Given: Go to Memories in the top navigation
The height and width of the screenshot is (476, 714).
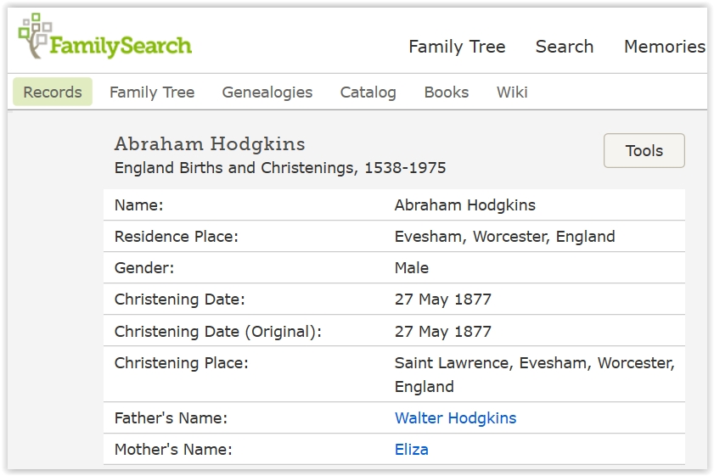Looking at the screenshot, I should coord(664,47).
